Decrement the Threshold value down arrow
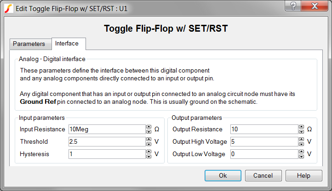The height and width of the screenshot is (191, 332). (x=149, y=144)
